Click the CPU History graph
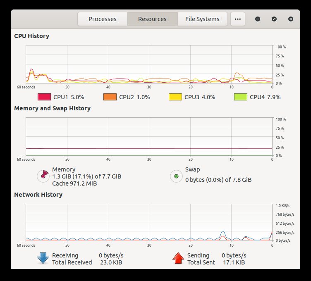 pyautogui.click(x=149, y=64)
